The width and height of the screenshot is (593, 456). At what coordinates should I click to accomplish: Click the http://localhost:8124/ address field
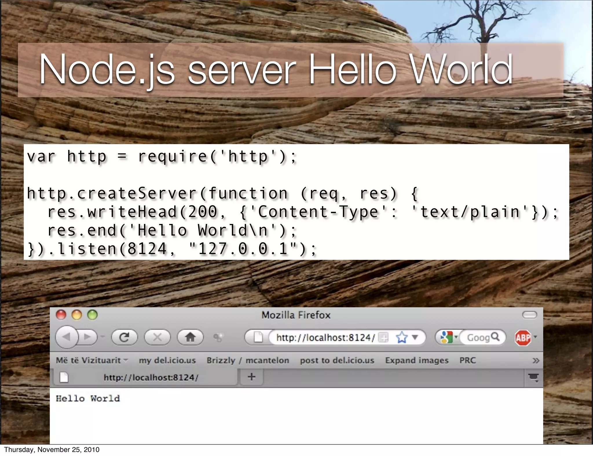(x=325, y=337)
